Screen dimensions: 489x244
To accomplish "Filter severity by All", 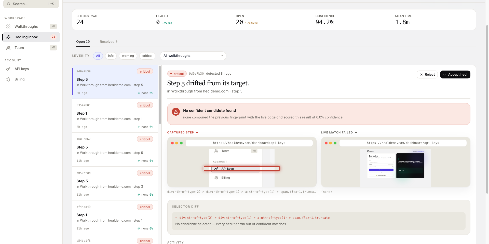I will (x=98, y=56).
